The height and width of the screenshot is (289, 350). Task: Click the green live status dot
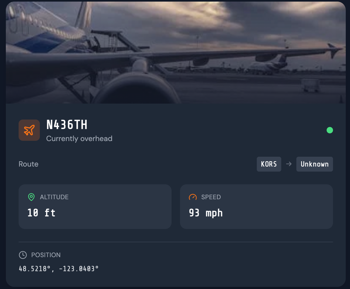point(330,130)
